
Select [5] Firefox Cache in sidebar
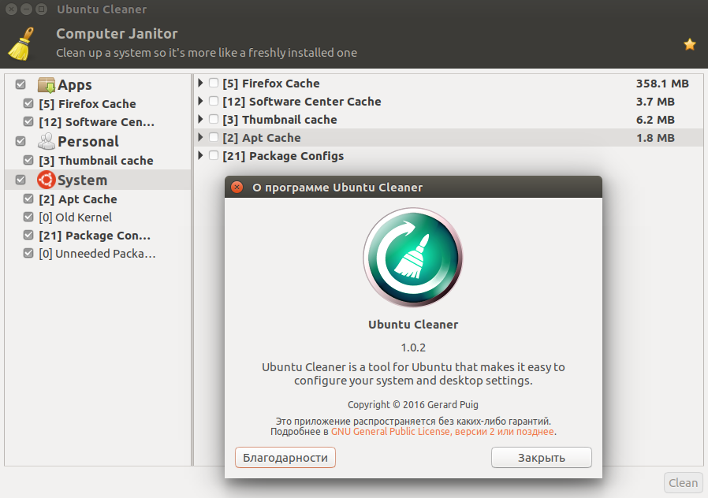[88, 104]
